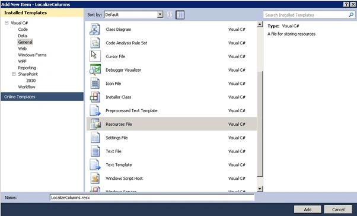357x216 pixels.
Task: Click the template list scrollbar thumb
Action: 260,123
